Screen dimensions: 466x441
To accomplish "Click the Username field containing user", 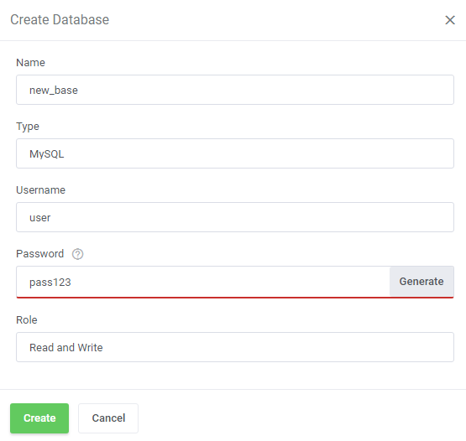I will click(x=235, y=217).
